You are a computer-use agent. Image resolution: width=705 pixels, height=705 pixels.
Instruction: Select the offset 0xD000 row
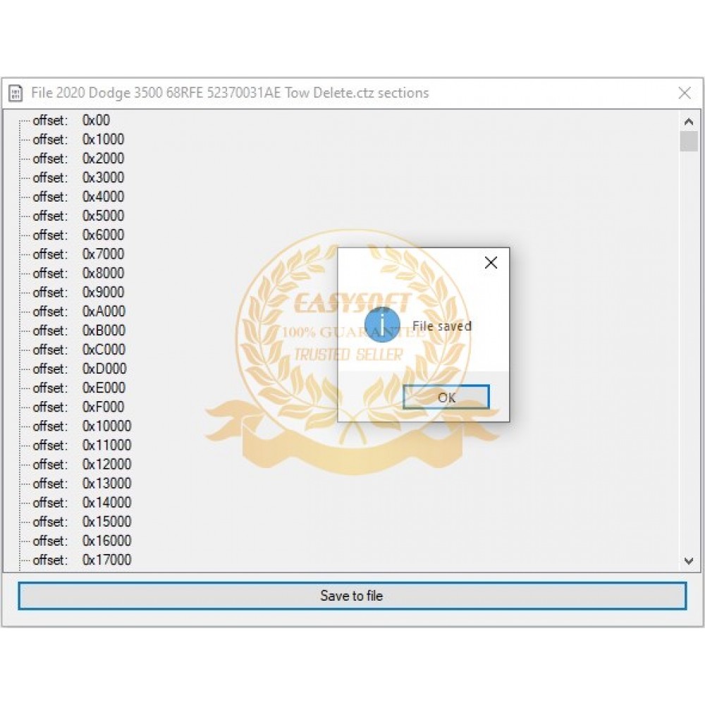(80, 369)
